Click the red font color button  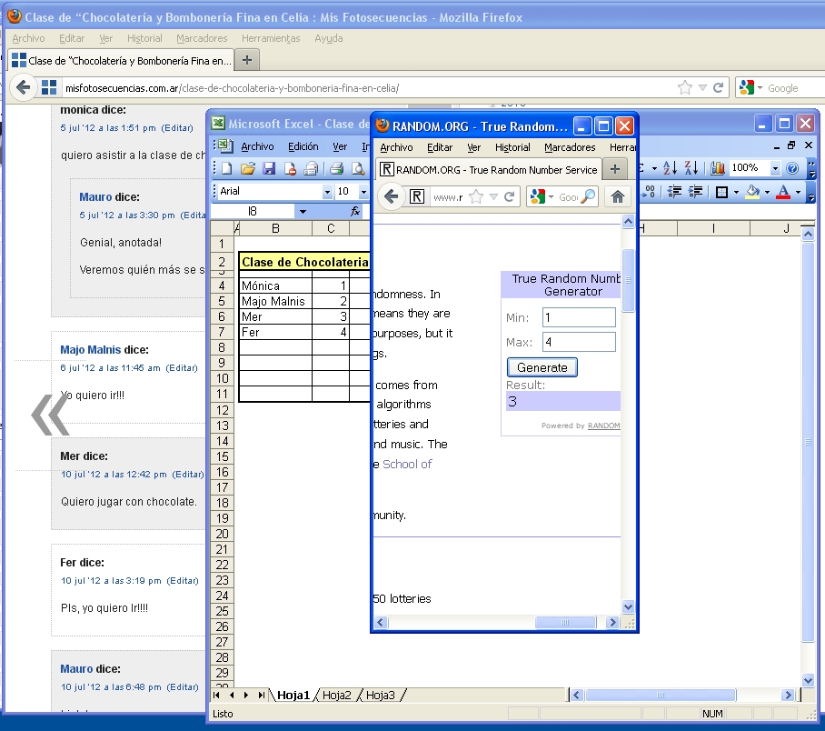click(782, 192)
